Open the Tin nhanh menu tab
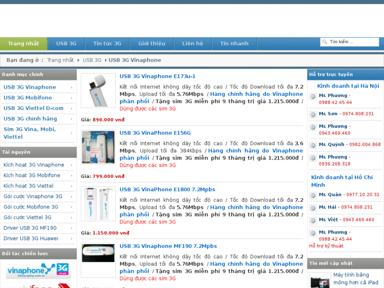384x288 pixels. [x=234, y=44]
